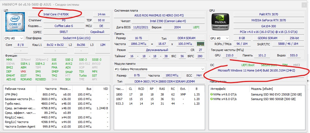310x133 pixels.
Task: Click the memory module chip icon
Action: [201, 44]
